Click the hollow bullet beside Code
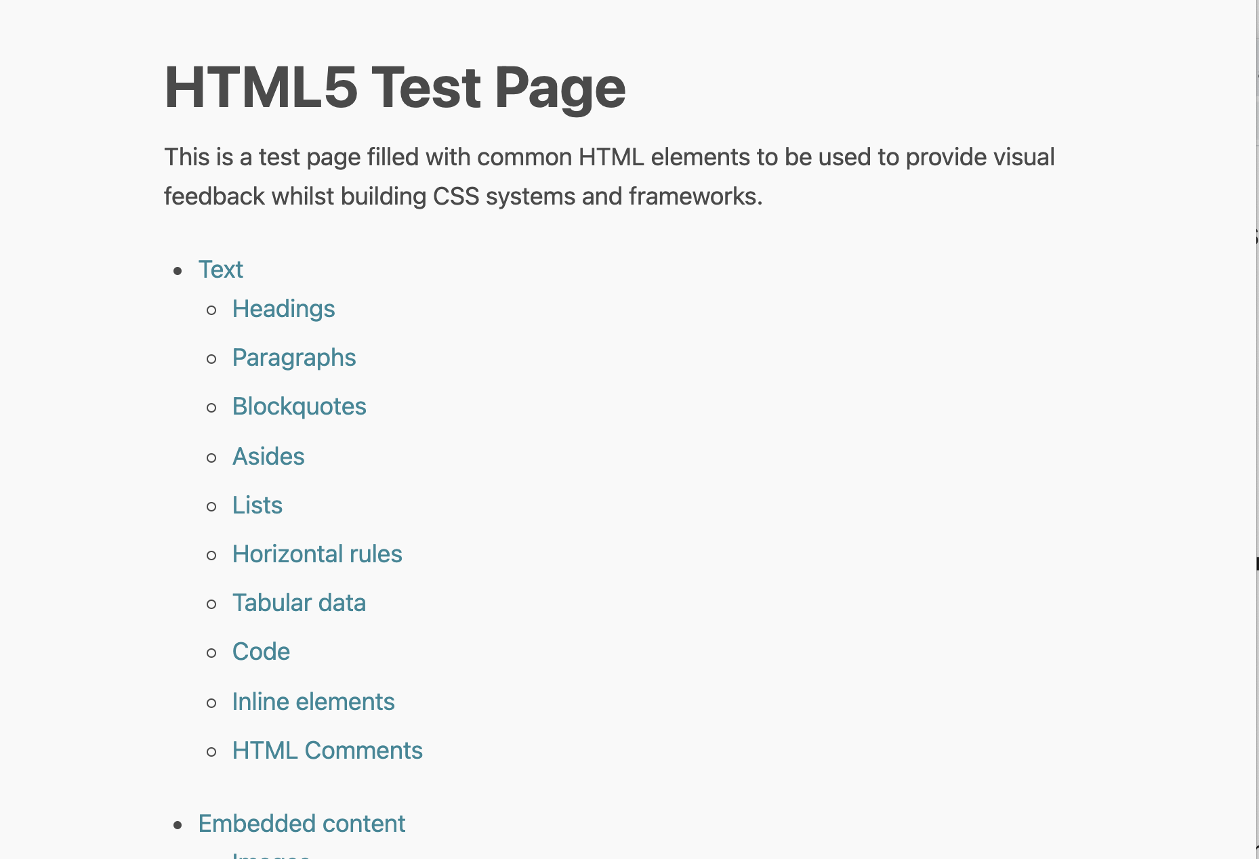 pos(212,653)
